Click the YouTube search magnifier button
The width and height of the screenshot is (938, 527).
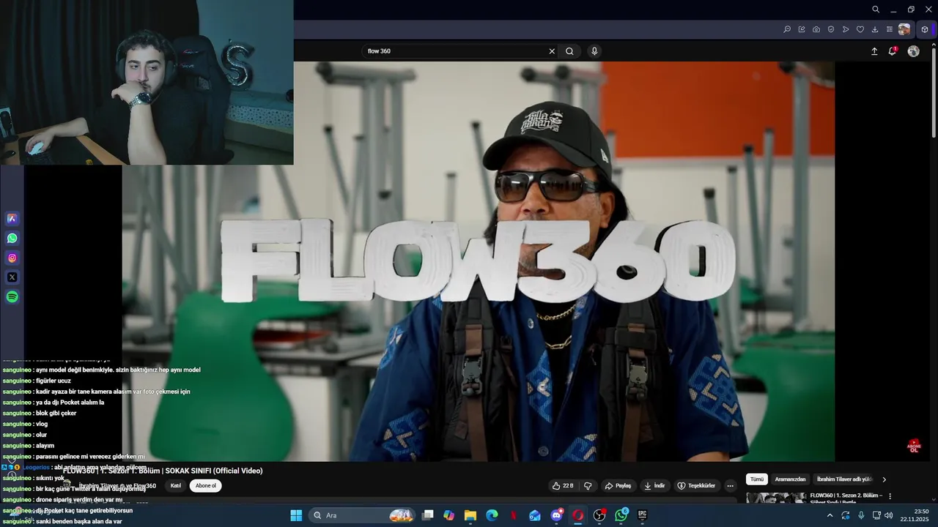point(569,51)
